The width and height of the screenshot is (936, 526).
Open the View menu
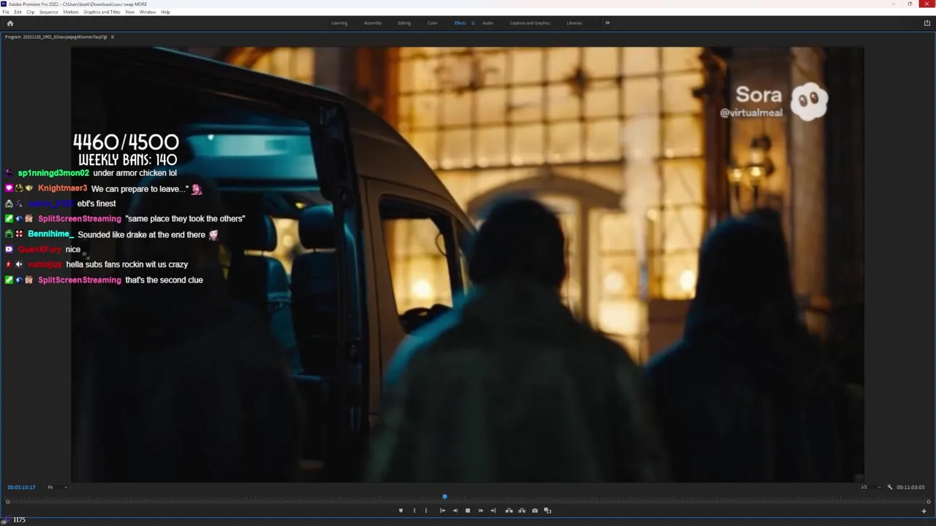130,12
